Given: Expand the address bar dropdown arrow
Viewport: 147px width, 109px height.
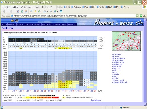Looking at the screenshot, I should [137, 16].
